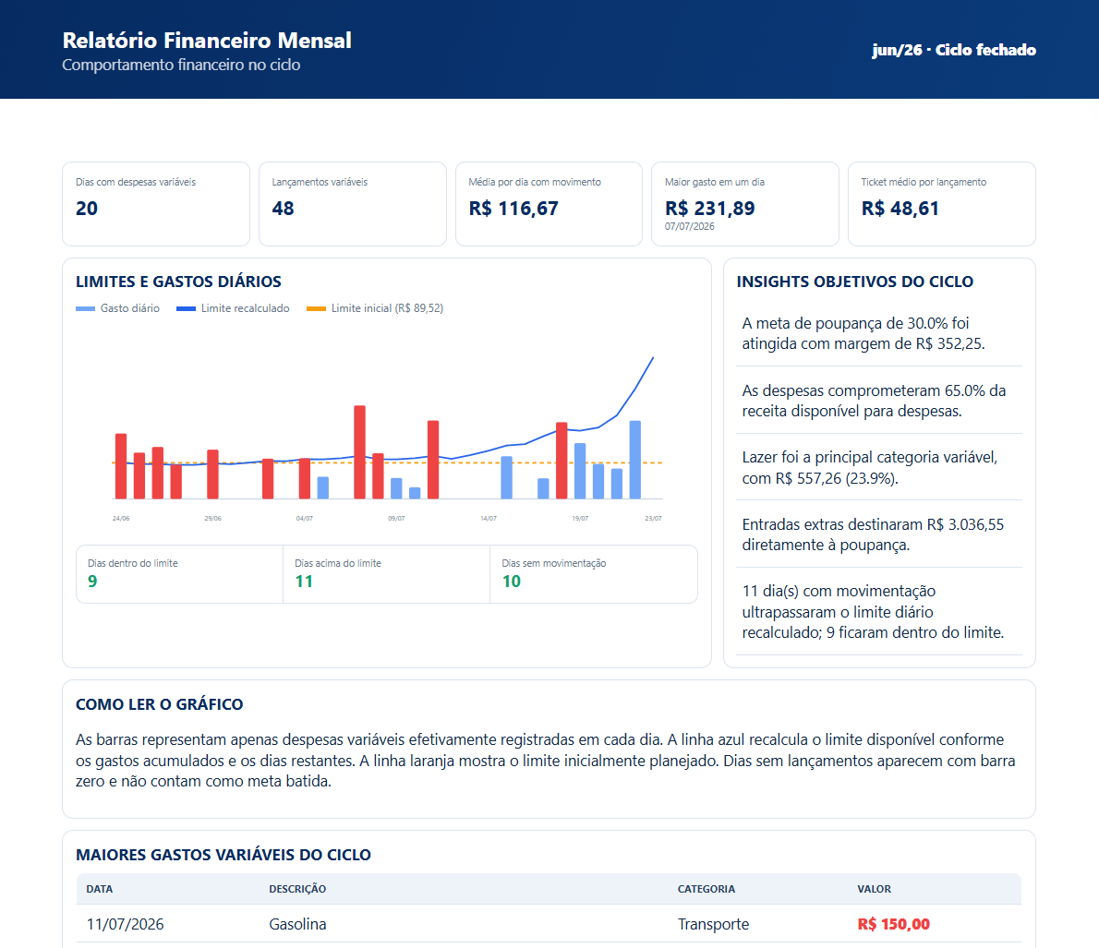
Task: Click the tall blue bar at chart's right end
Action: coord(635,460)
